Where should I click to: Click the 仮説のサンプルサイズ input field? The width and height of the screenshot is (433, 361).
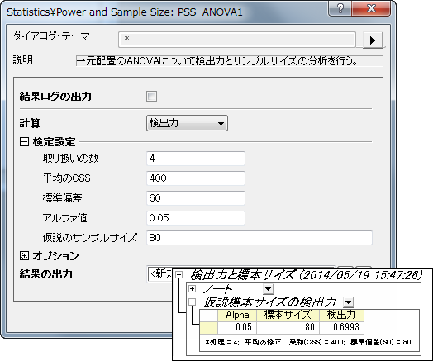pyautogui.click(x=259, y=238)
